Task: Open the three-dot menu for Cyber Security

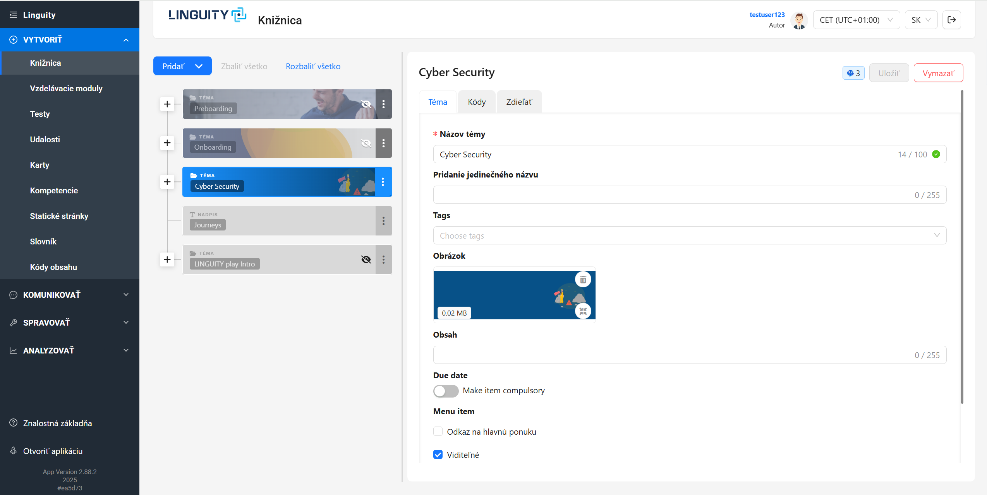Action: tap(383, 182)
